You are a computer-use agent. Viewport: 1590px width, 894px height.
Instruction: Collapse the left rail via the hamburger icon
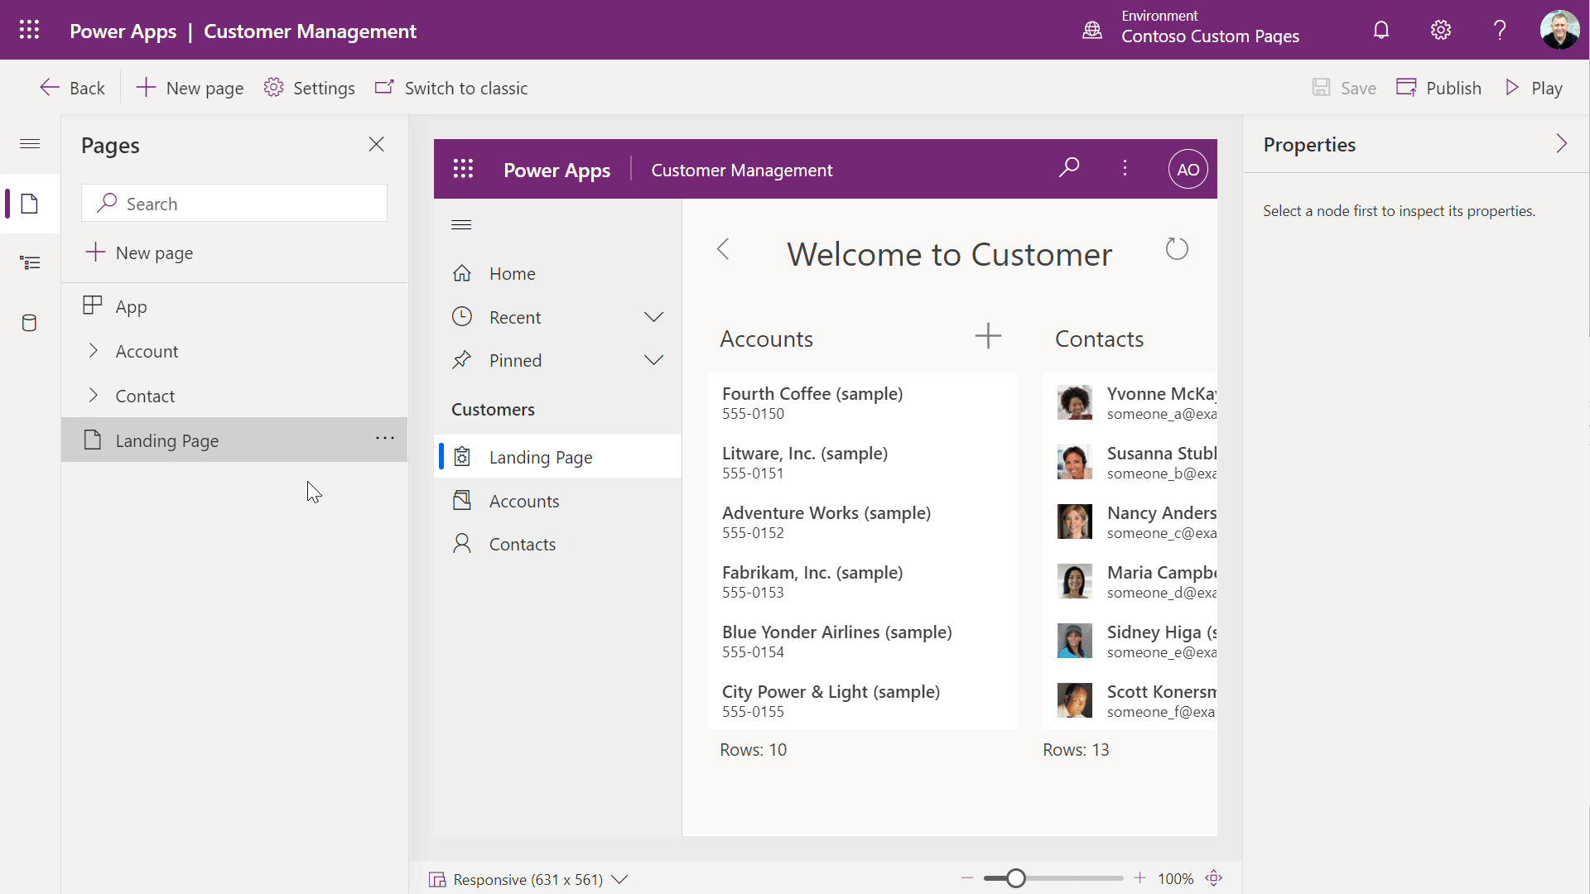30,143
